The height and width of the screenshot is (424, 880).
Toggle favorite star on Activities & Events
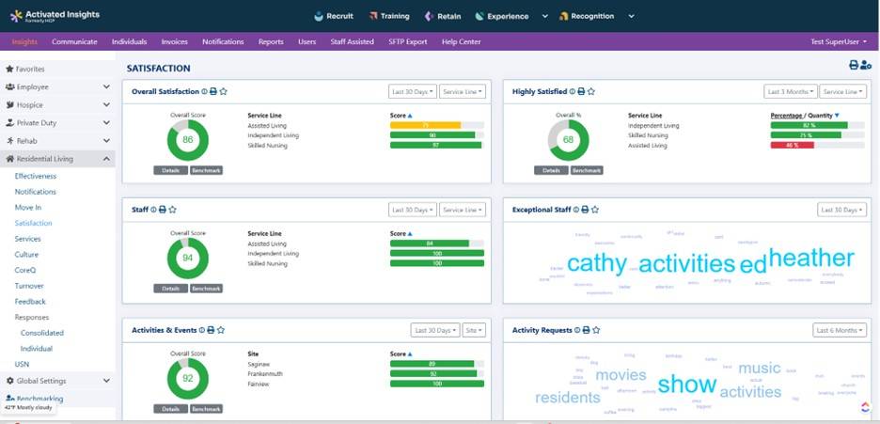tap(222, 330)
